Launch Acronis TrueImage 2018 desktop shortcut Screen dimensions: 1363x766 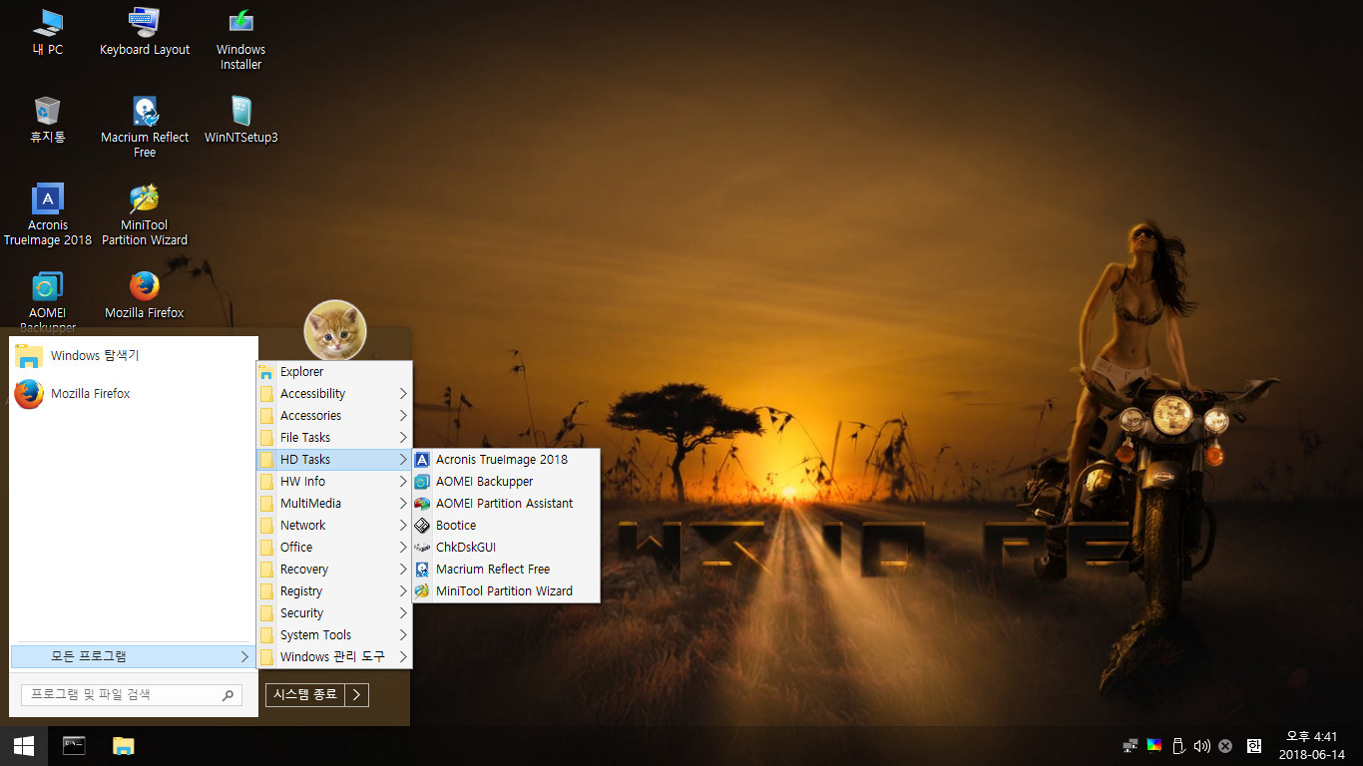(47, 214)
